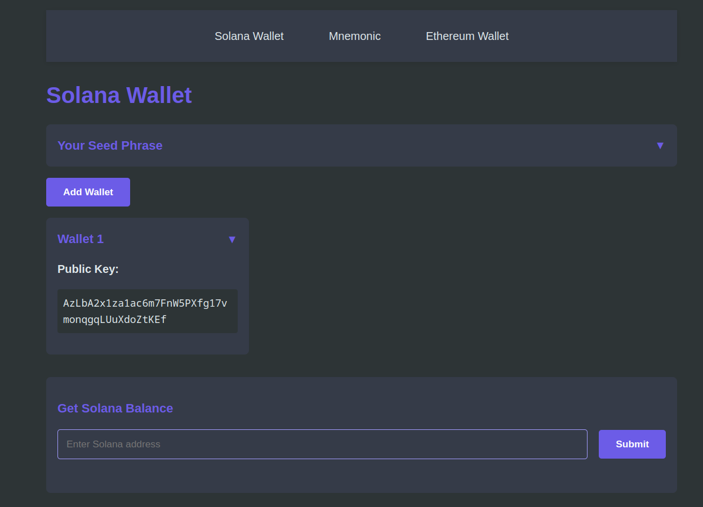Switch to Ethereum Wallet page

(467, 36)
